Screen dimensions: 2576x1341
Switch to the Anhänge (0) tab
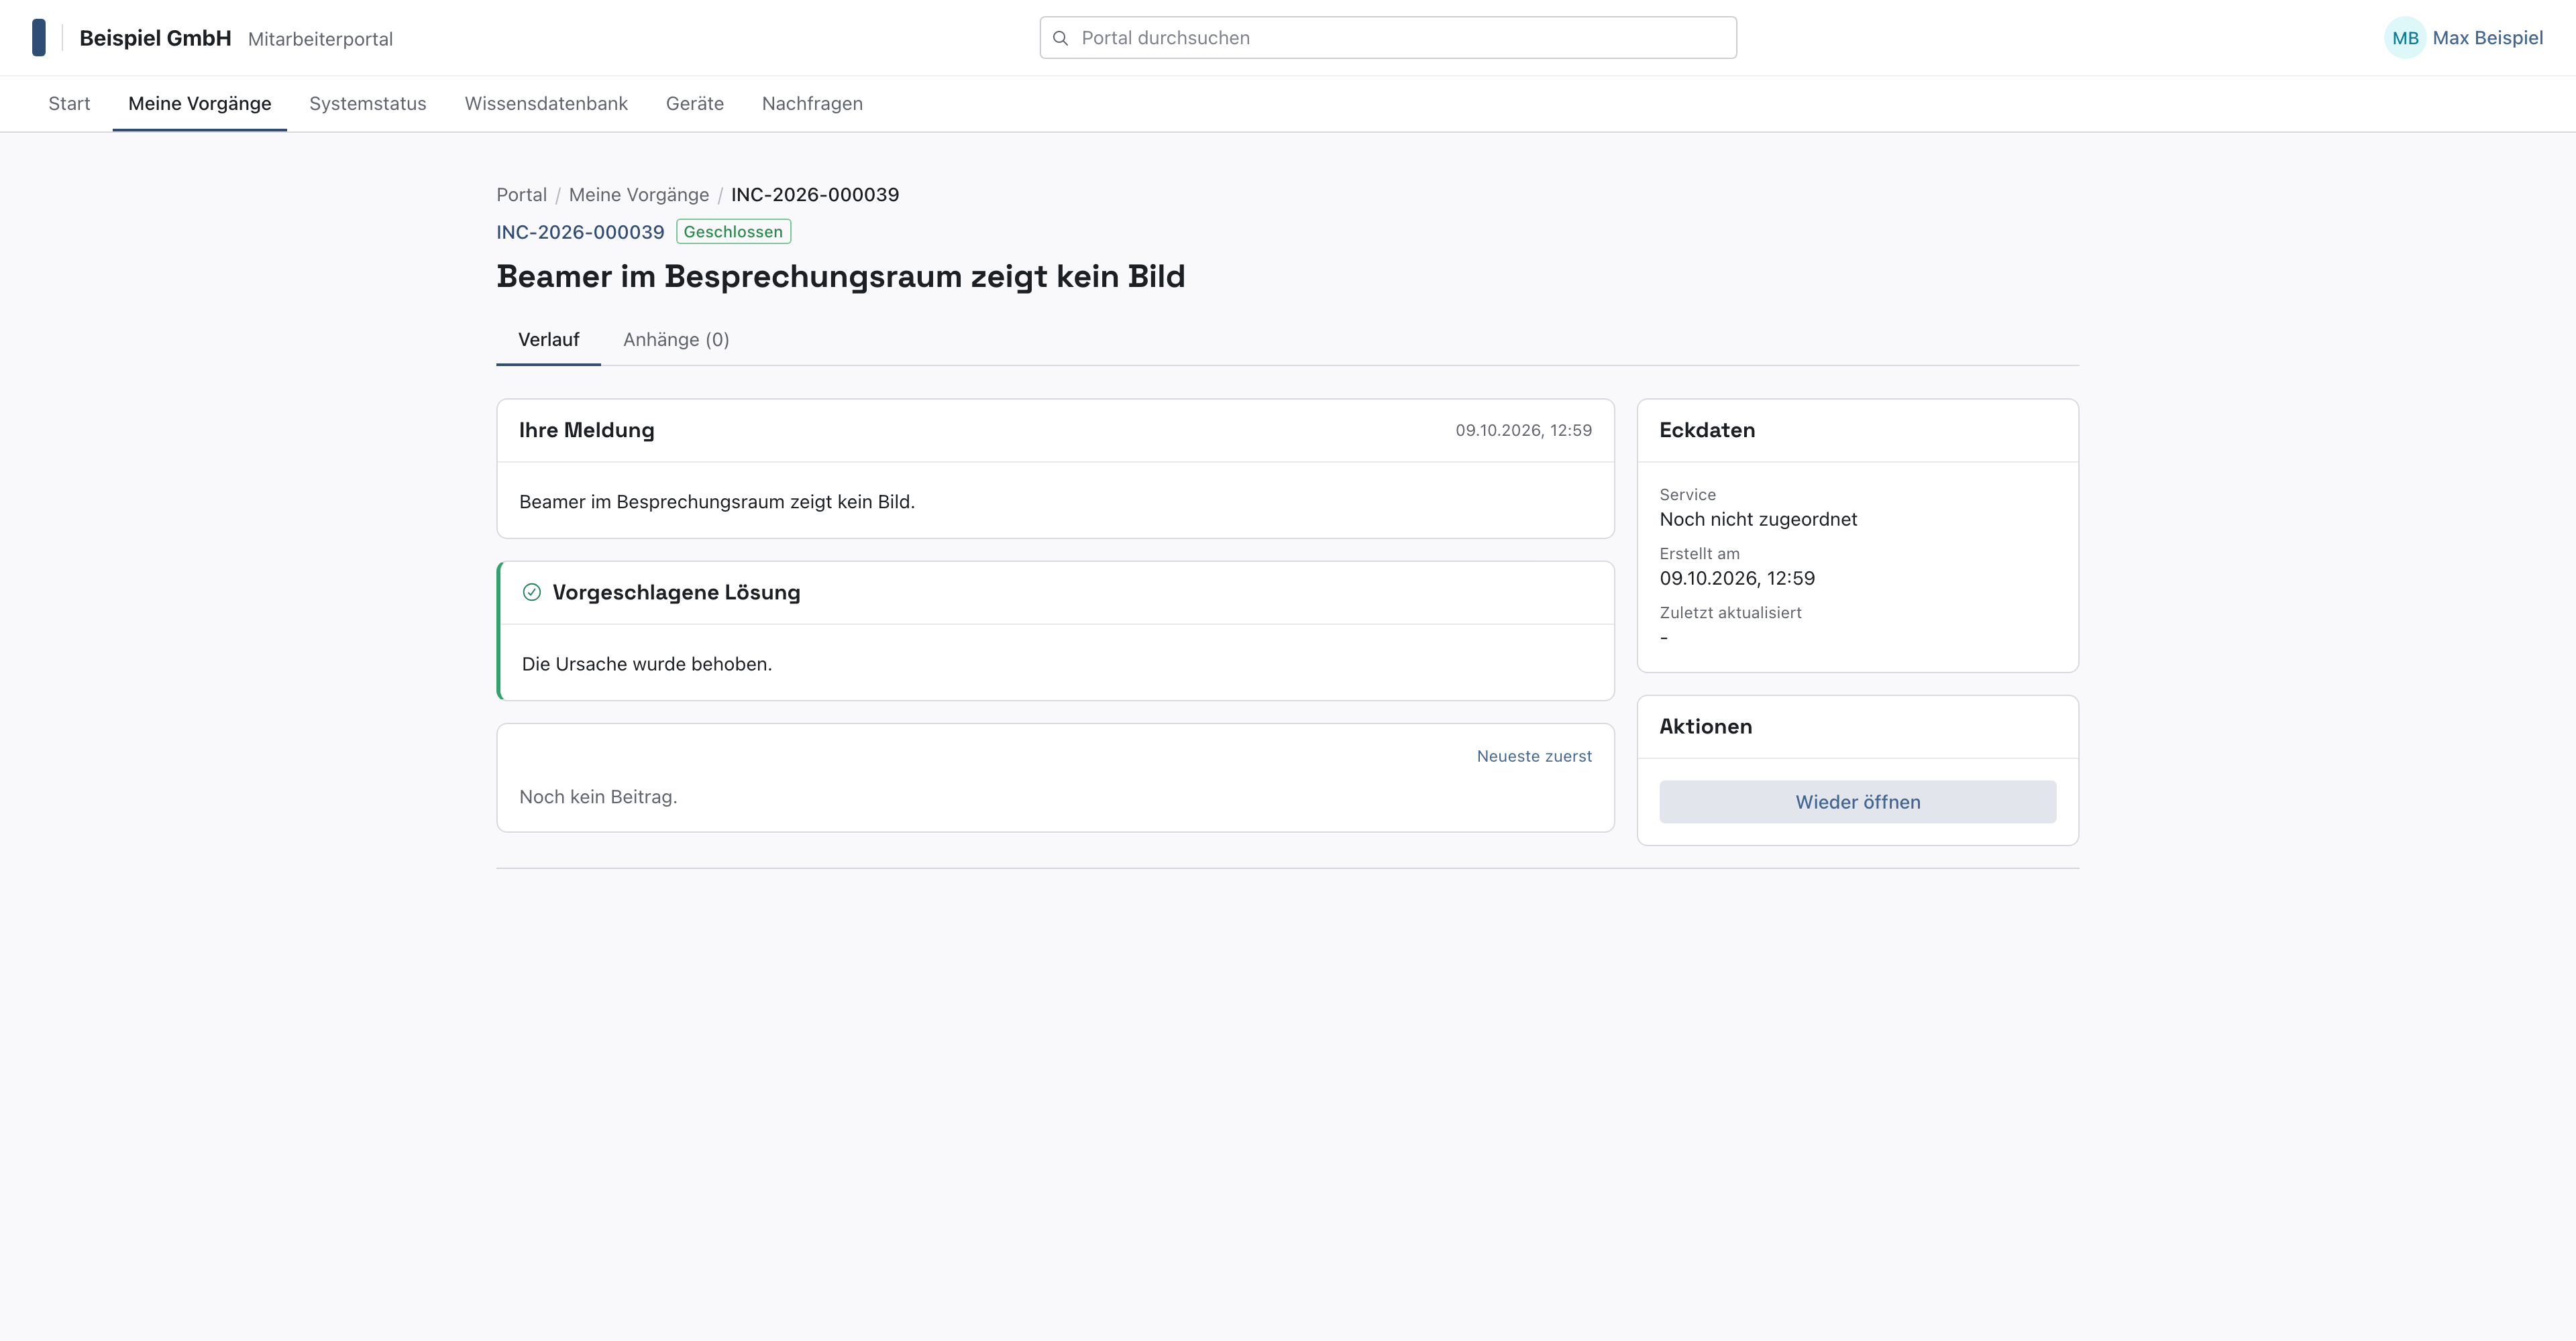[x=676, y=340]
